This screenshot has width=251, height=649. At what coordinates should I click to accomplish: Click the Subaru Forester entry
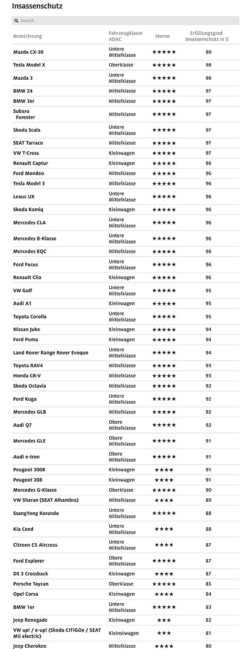tap(24, 114)
